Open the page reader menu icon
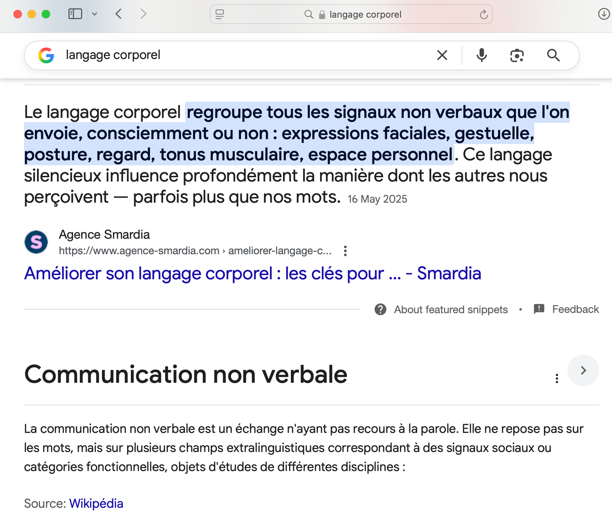Image resolution: width=612 pixels, height=524 pixels. click(220, 14)
